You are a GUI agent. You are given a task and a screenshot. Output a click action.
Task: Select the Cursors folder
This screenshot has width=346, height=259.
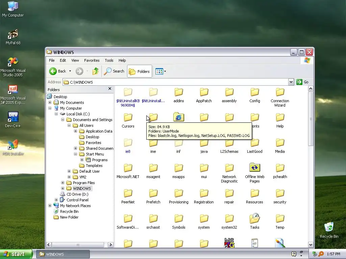(128, 121)
